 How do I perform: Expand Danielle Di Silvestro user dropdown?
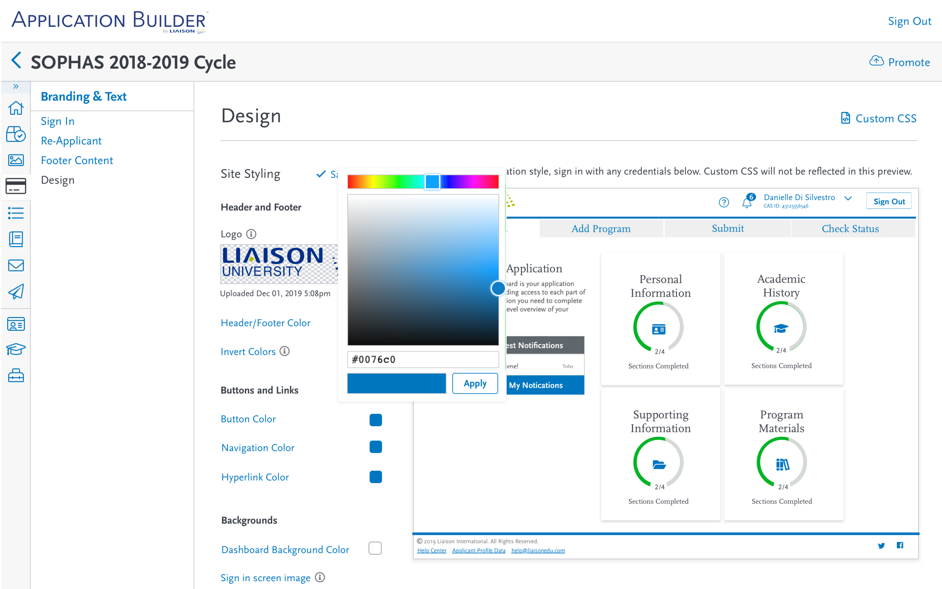pyautogui.click(x=848, y=198)
